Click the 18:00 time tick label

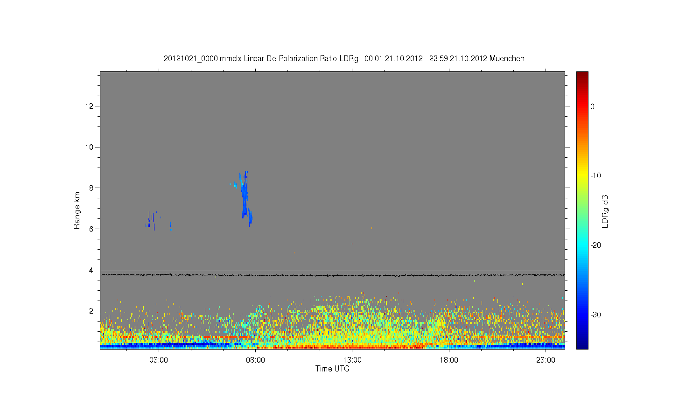(449, 360)
